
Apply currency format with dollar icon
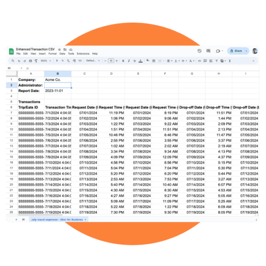click(57, 61)
